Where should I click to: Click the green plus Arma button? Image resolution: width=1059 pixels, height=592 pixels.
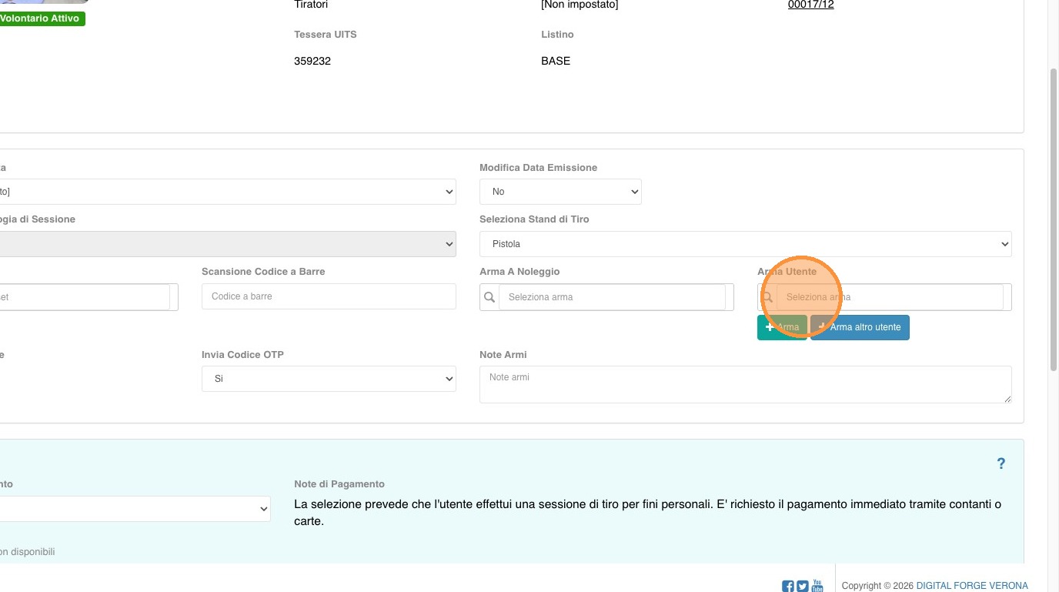782,327
